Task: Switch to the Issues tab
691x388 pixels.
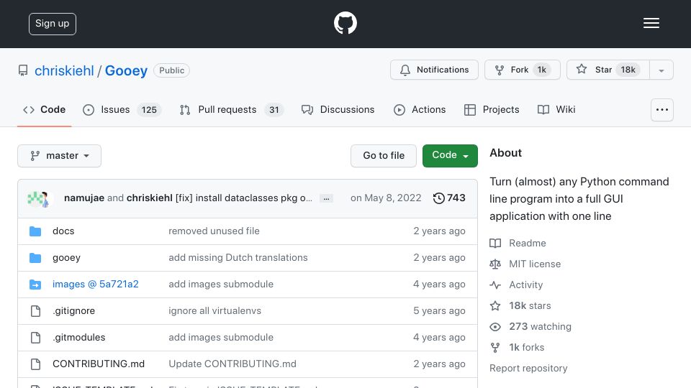Action: pos(122,109)
